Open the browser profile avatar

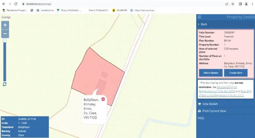pos(246,4)
